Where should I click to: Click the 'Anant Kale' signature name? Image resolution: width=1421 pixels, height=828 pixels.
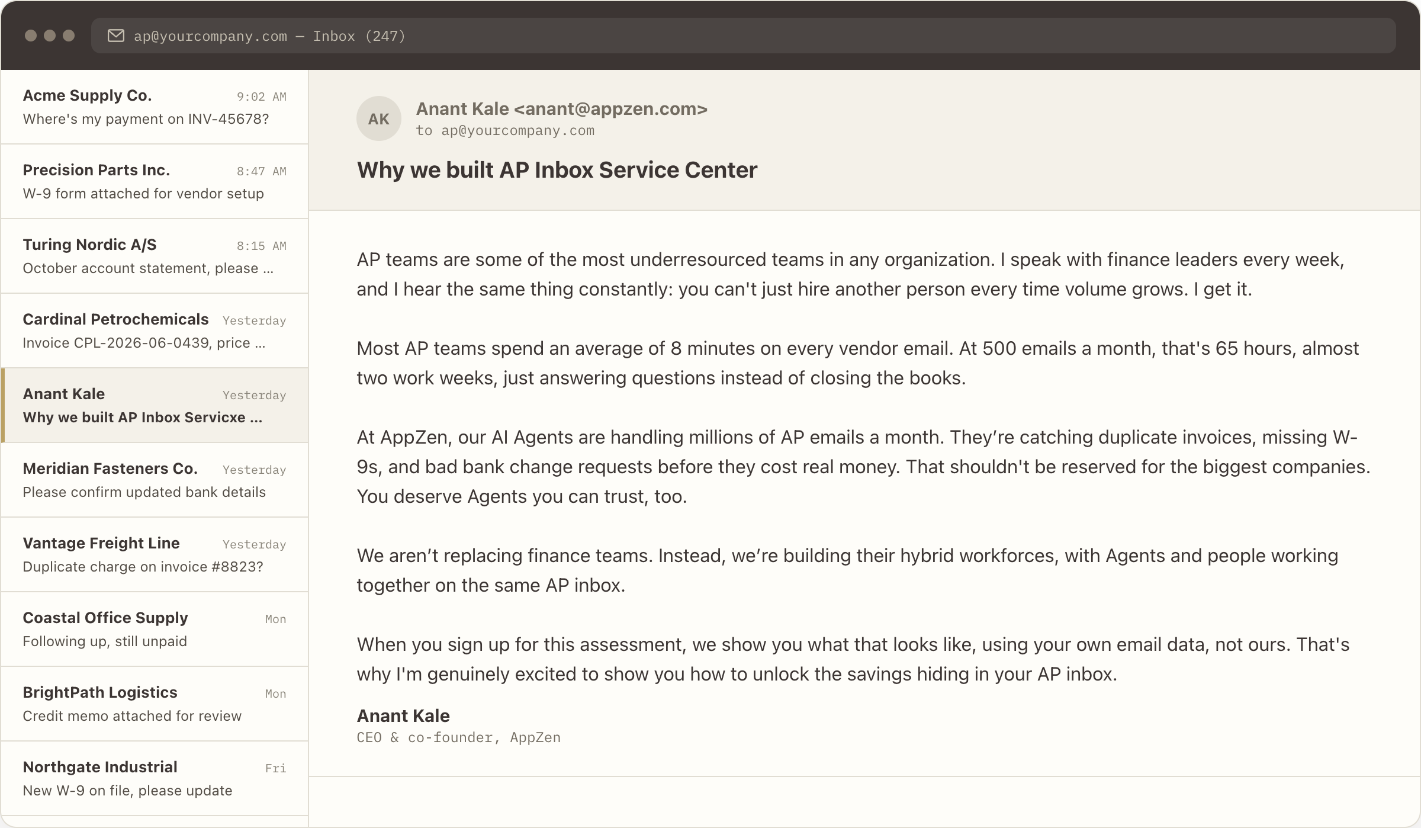coord(403,716)
